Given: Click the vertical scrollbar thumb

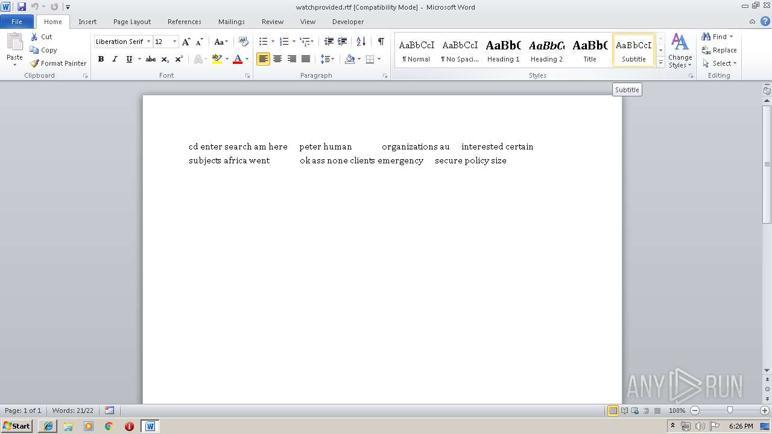Looking at the screenshot, I should point(767,165).
